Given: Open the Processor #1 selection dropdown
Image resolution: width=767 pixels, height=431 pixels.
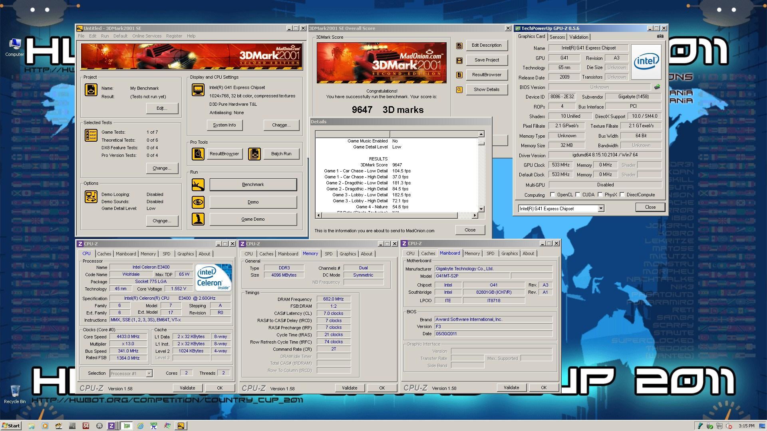Looking at the screenshot, I should [x=149, y=374].
